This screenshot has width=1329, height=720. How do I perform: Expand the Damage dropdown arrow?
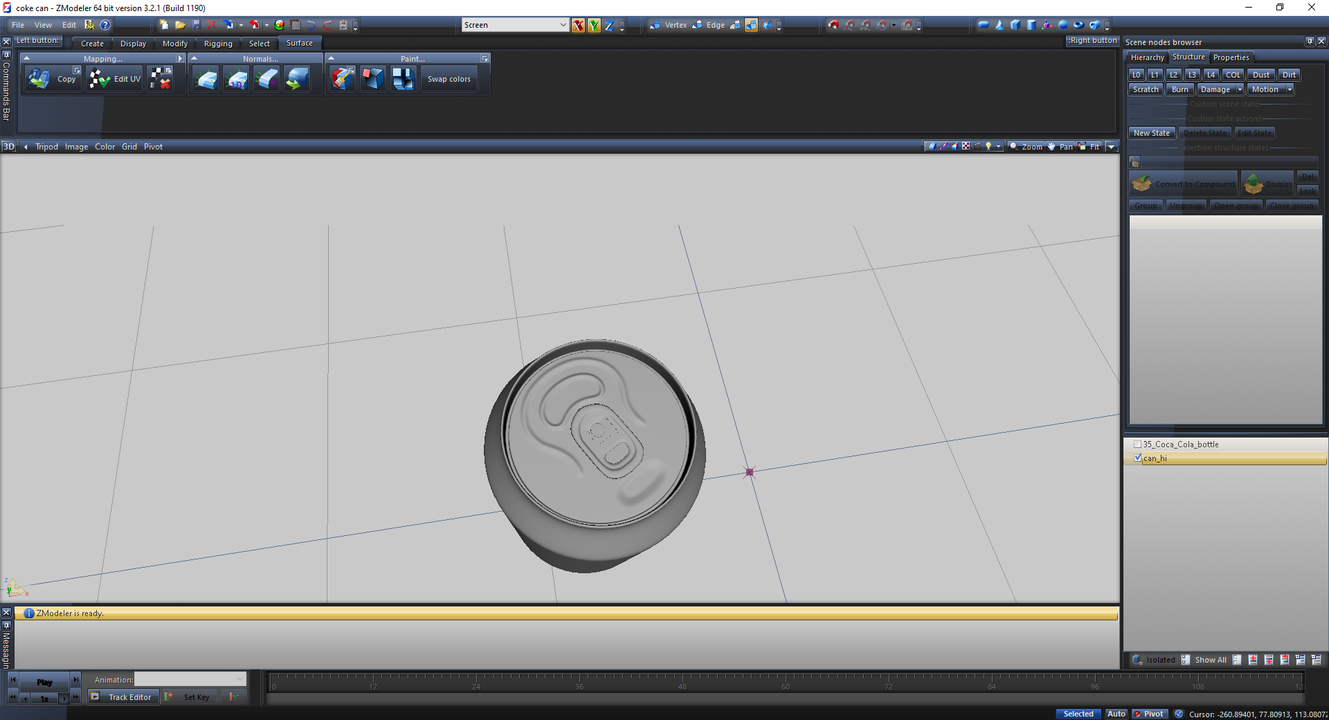tap(1239, 89)
